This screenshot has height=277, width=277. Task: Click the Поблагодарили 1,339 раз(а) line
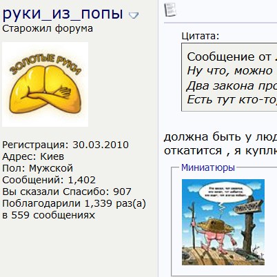point(74,203)
